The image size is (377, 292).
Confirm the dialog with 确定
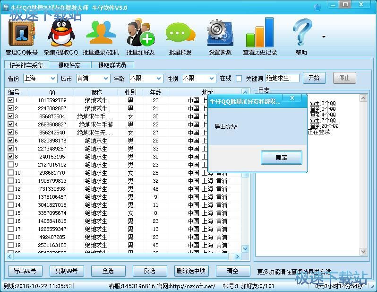point(281,158)
